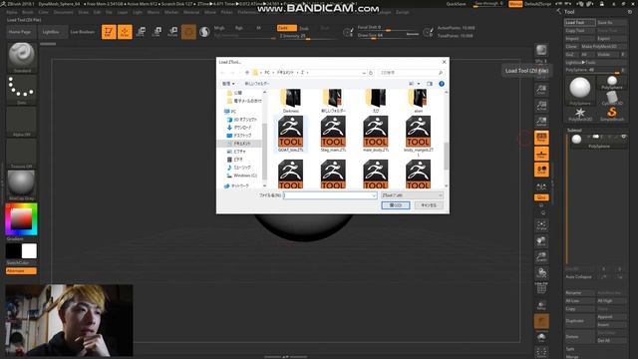Click the cancel button in Load ZTool dialog
This screenshot has width=638, height=359.
point(429,205)
